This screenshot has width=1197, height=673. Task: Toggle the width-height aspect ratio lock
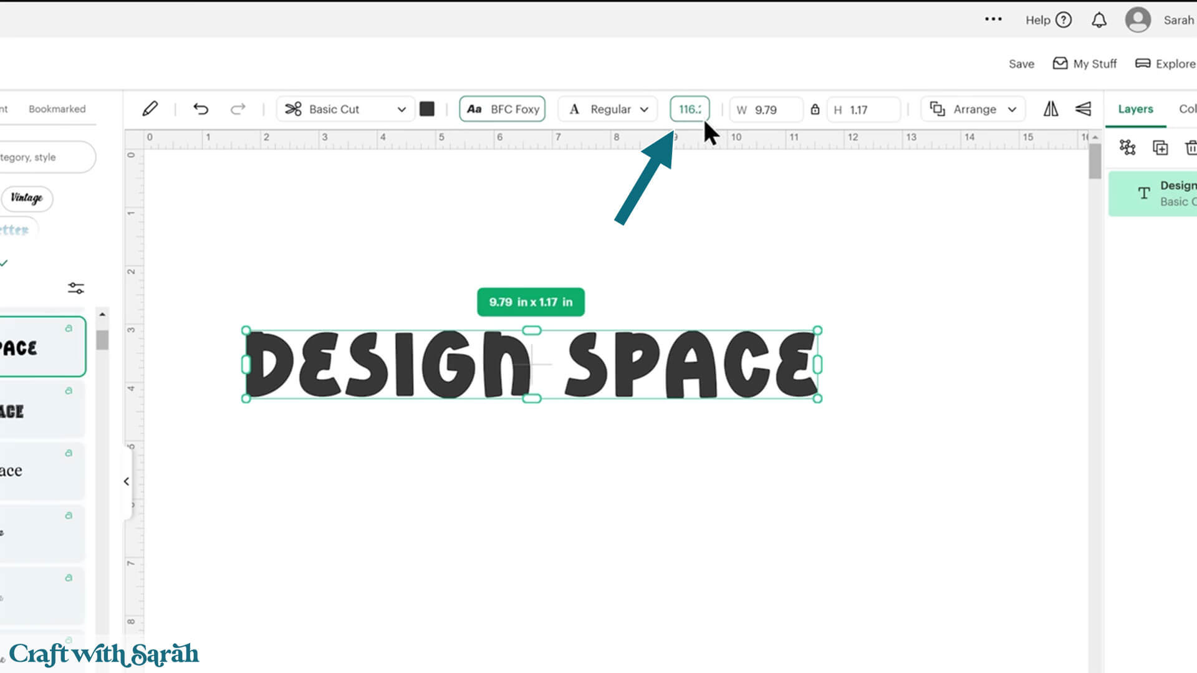tap(815, 110)
